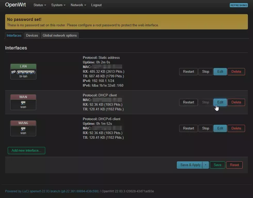Image resolution: width=253 pixels, height=198 pixels.
Task: Click LAN RX 485.32 KB value
Action: pyautogui.click(x=107, y=71)
